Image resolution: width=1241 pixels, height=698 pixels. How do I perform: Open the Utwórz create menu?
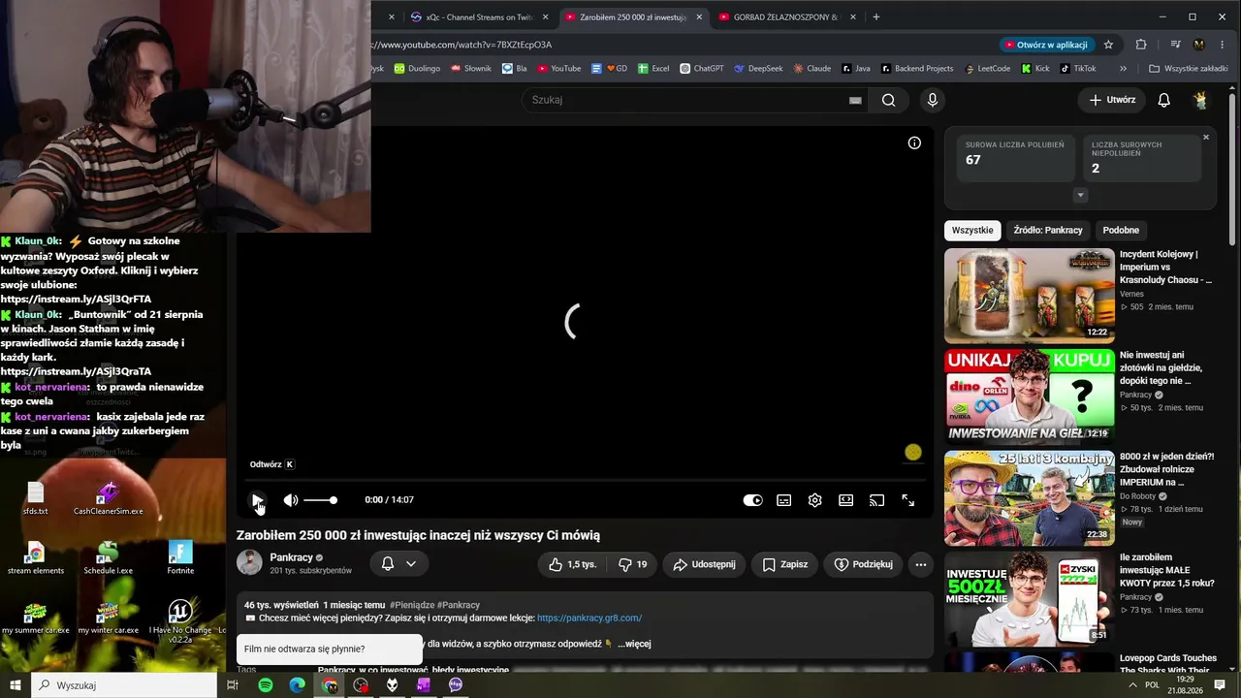(x=1112, y=100)
